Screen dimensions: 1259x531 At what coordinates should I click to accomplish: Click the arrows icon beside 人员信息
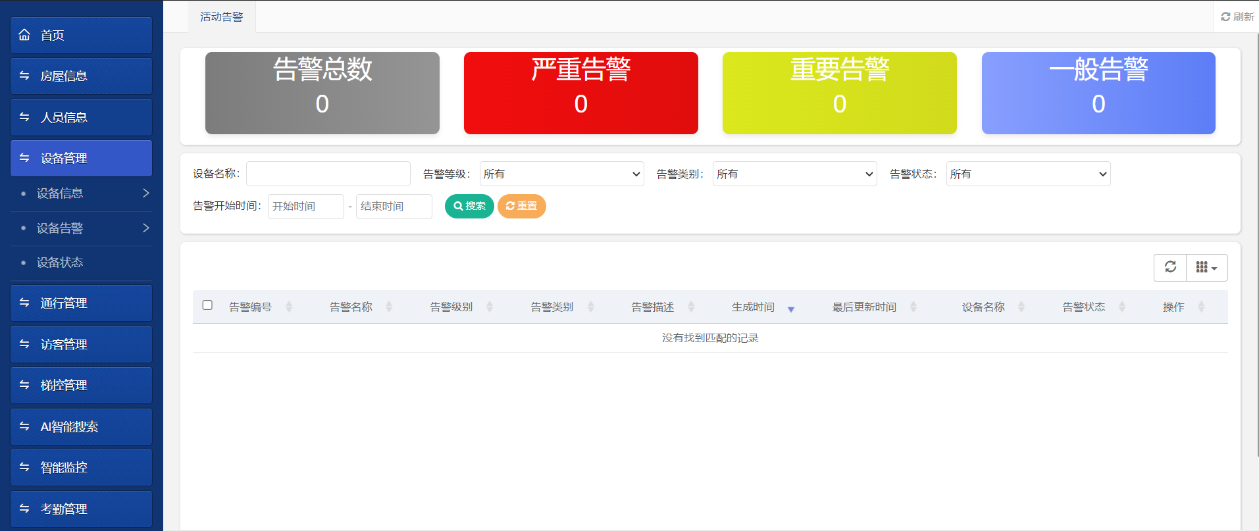(x=24, y=117)
